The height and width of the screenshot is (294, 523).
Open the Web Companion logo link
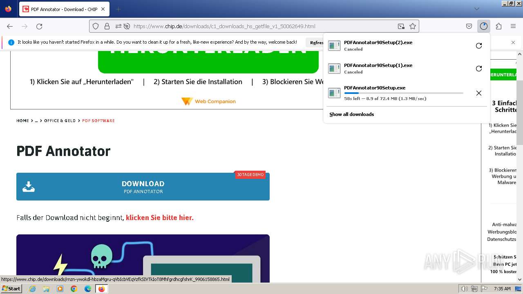click(x=208, y=101)
